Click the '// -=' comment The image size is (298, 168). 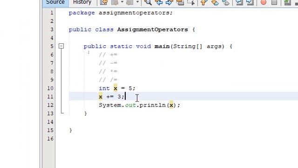108,63
